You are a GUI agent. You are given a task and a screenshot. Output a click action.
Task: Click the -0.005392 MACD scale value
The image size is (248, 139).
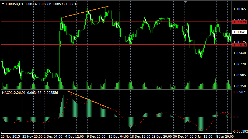pyautogui.click(x=239, y=131)
